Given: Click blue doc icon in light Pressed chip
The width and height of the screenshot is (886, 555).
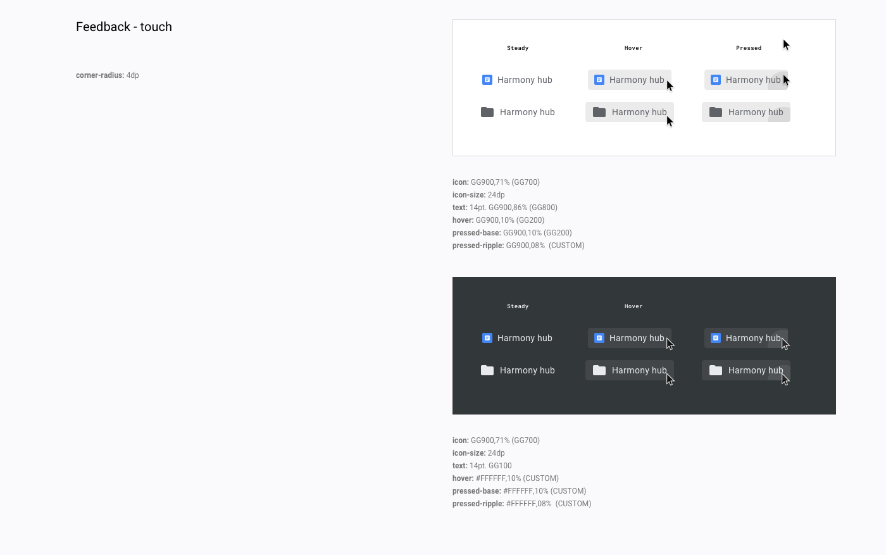Looking at the screenshot, I should [x=716, y=80].
